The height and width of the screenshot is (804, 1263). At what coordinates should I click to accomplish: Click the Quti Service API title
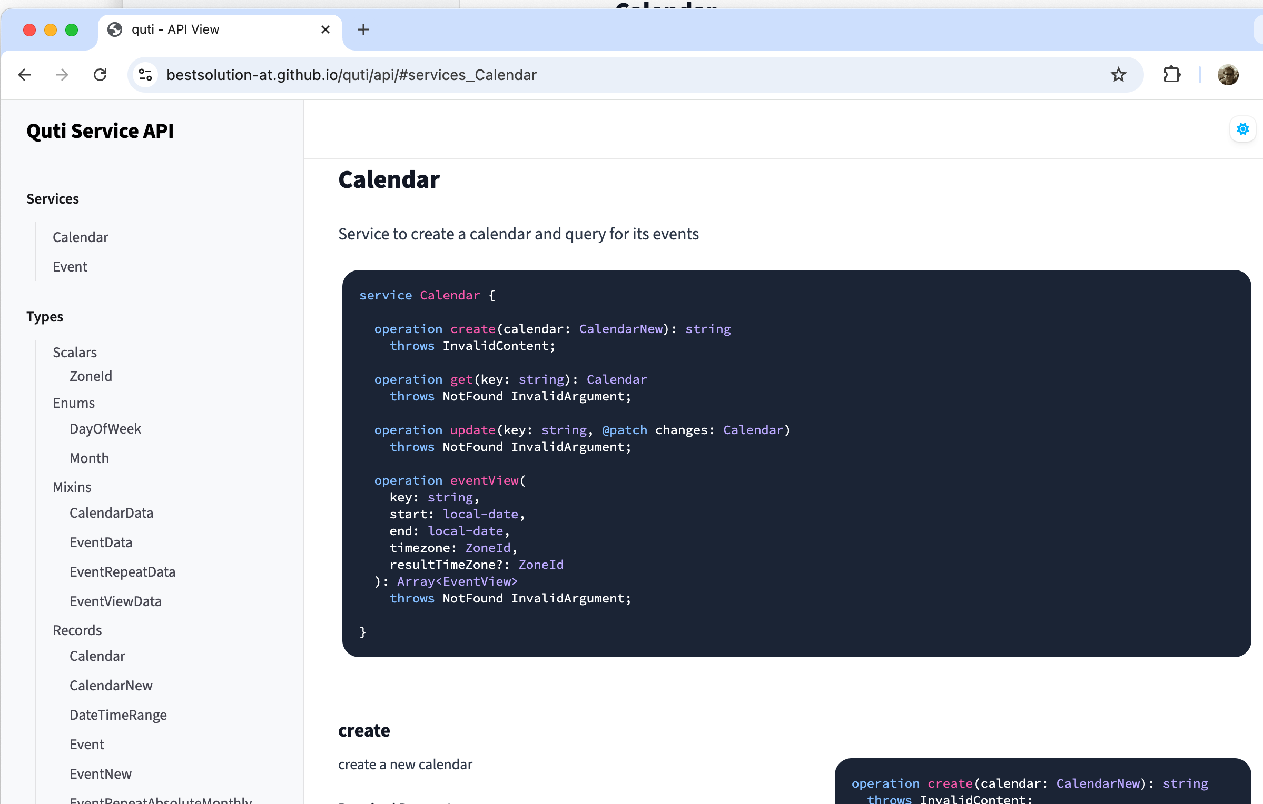tap(100, 131)
